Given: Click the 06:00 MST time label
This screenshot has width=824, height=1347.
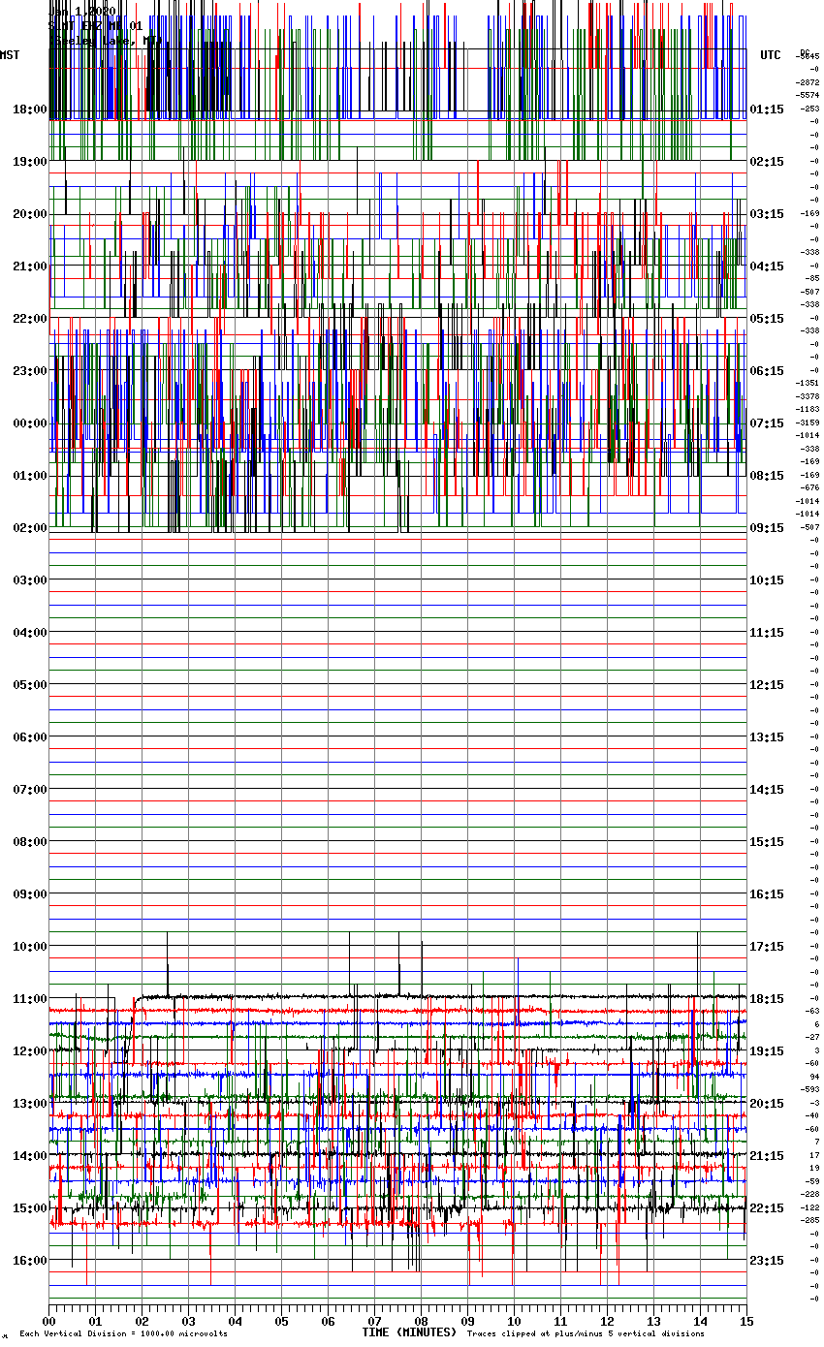Looking at the screenshot, I should 29,737.
